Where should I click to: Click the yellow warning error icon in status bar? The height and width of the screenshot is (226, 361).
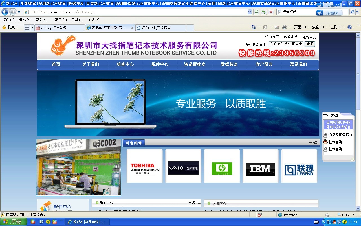(x=3, y=215)
